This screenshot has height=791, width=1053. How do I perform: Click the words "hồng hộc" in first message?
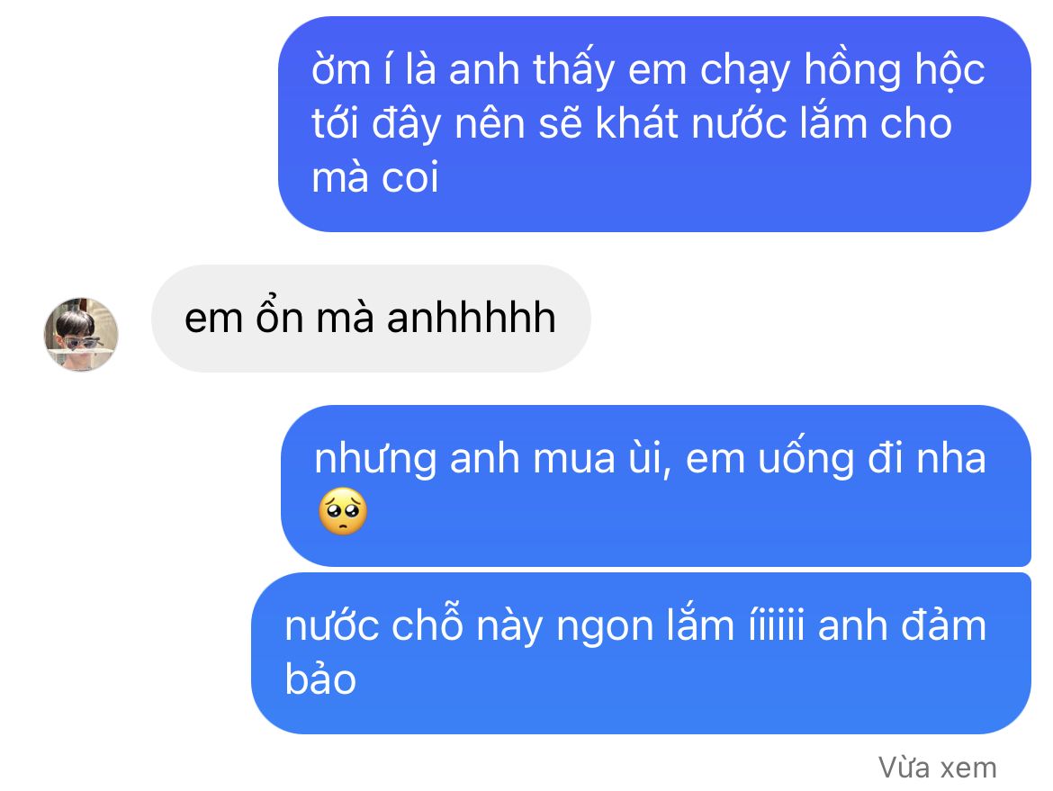(894, 70)
